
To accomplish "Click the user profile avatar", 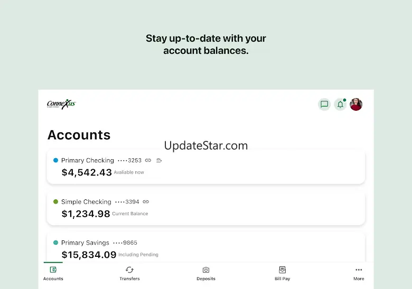I will click(356, 104).
